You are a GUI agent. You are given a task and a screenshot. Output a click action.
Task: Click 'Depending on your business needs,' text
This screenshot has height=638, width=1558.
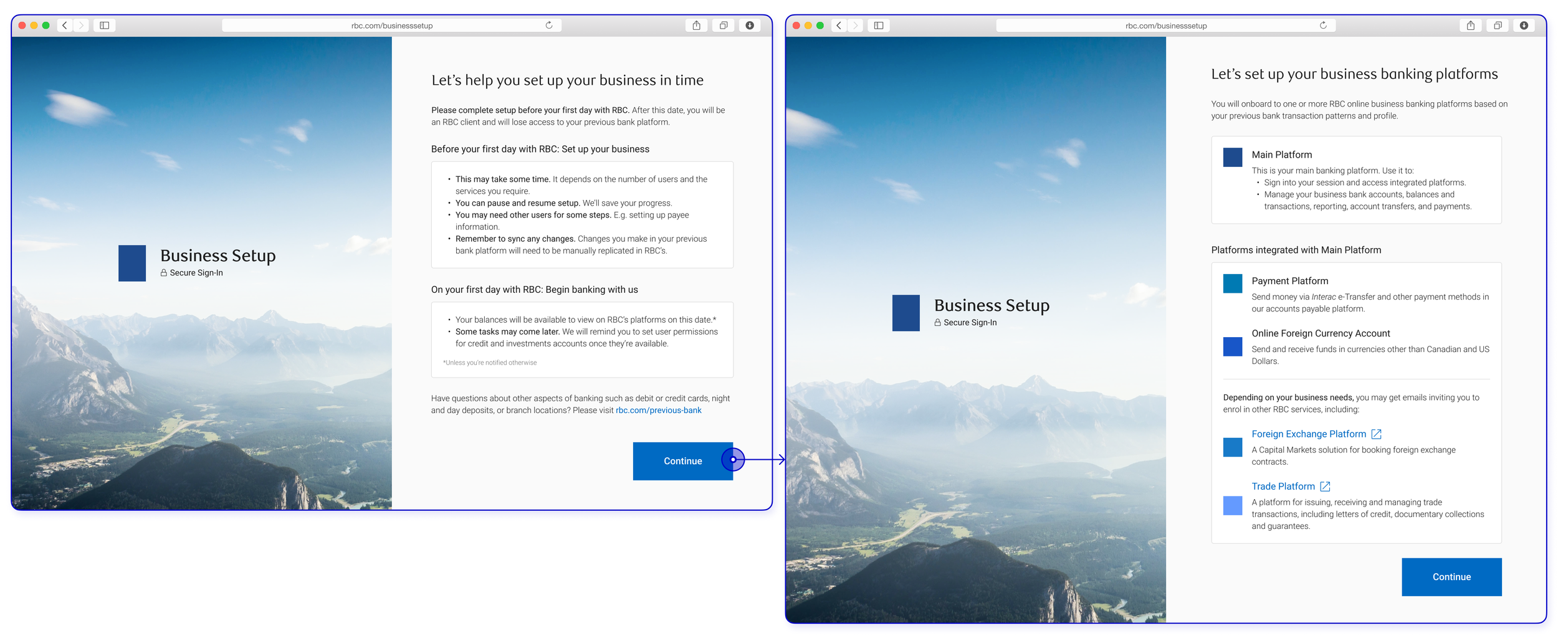(x=1288, y=398)
